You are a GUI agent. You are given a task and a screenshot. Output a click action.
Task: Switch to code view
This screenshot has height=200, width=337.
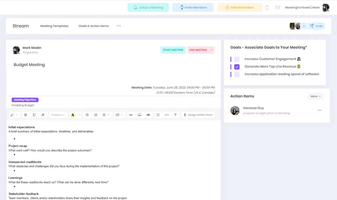167,115
